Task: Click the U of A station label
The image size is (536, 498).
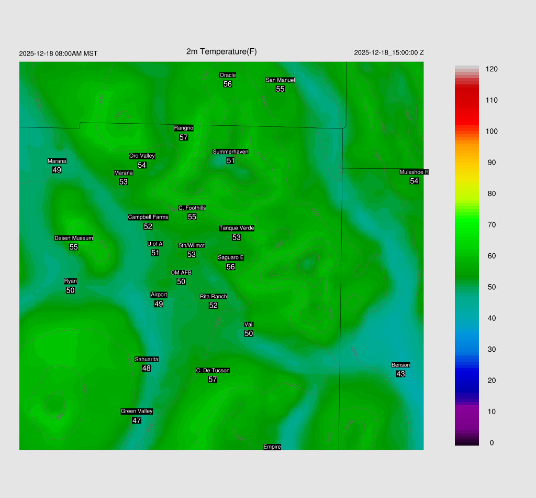Action: click(155, 244)
